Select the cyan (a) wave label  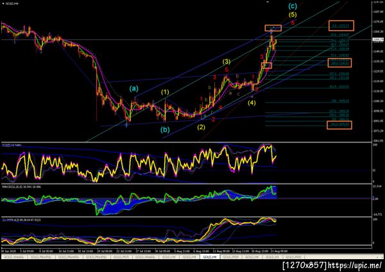134,89
